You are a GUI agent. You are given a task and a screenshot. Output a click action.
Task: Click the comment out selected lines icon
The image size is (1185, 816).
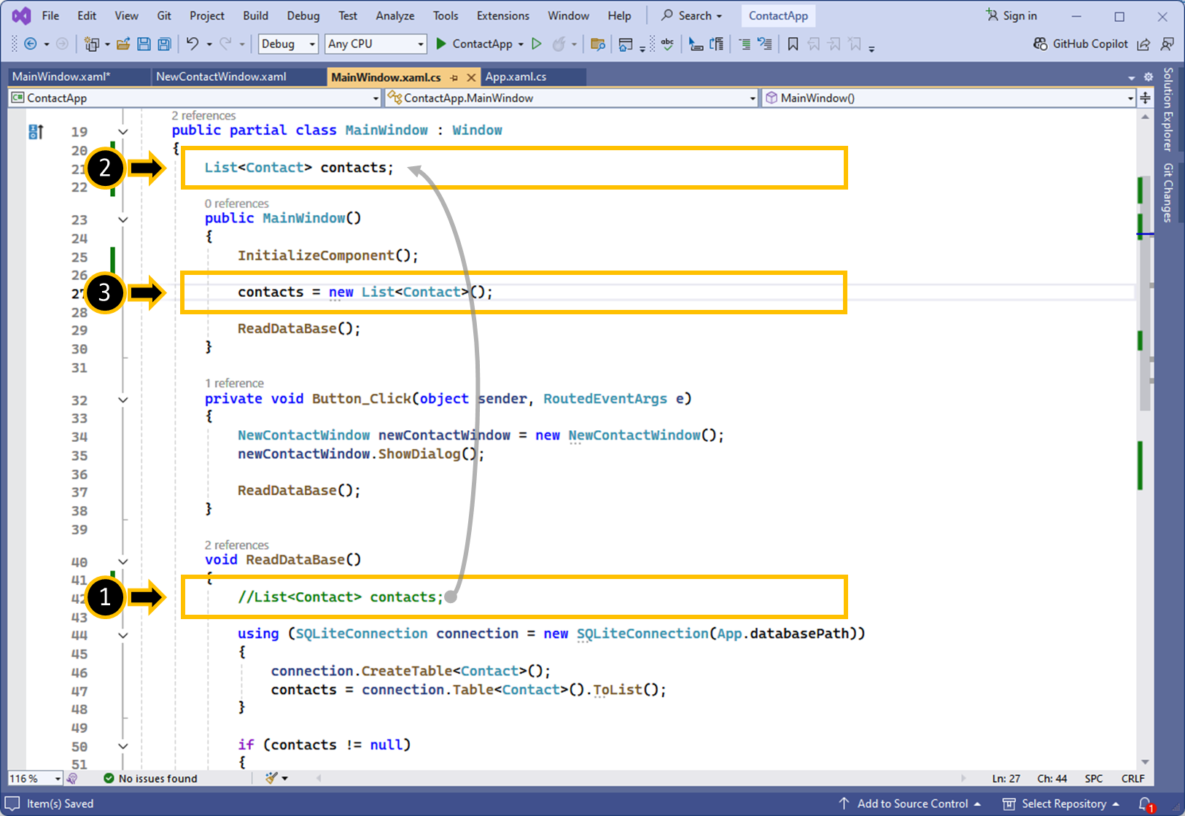744,44
